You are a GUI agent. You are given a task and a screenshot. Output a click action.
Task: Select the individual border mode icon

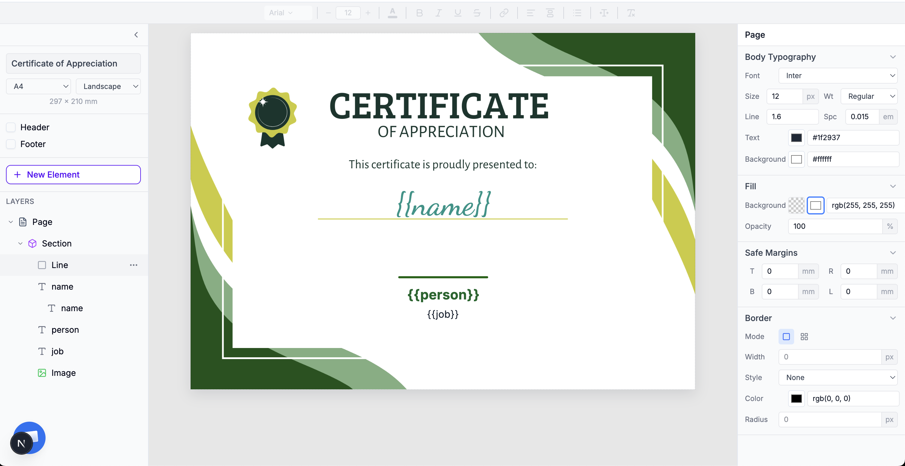point(805,336)
